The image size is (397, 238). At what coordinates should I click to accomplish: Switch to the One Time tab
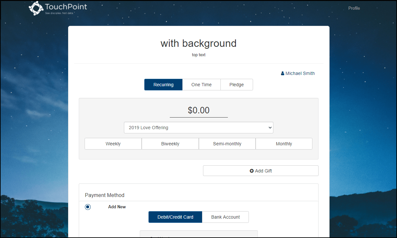click(201, 85)
